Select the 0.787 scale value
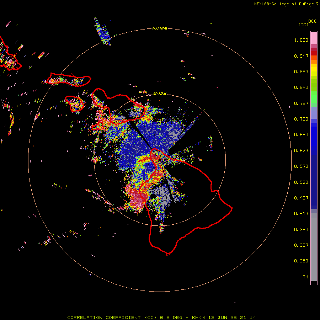This screenshot has width=320, height=320. tap(301, 103)
